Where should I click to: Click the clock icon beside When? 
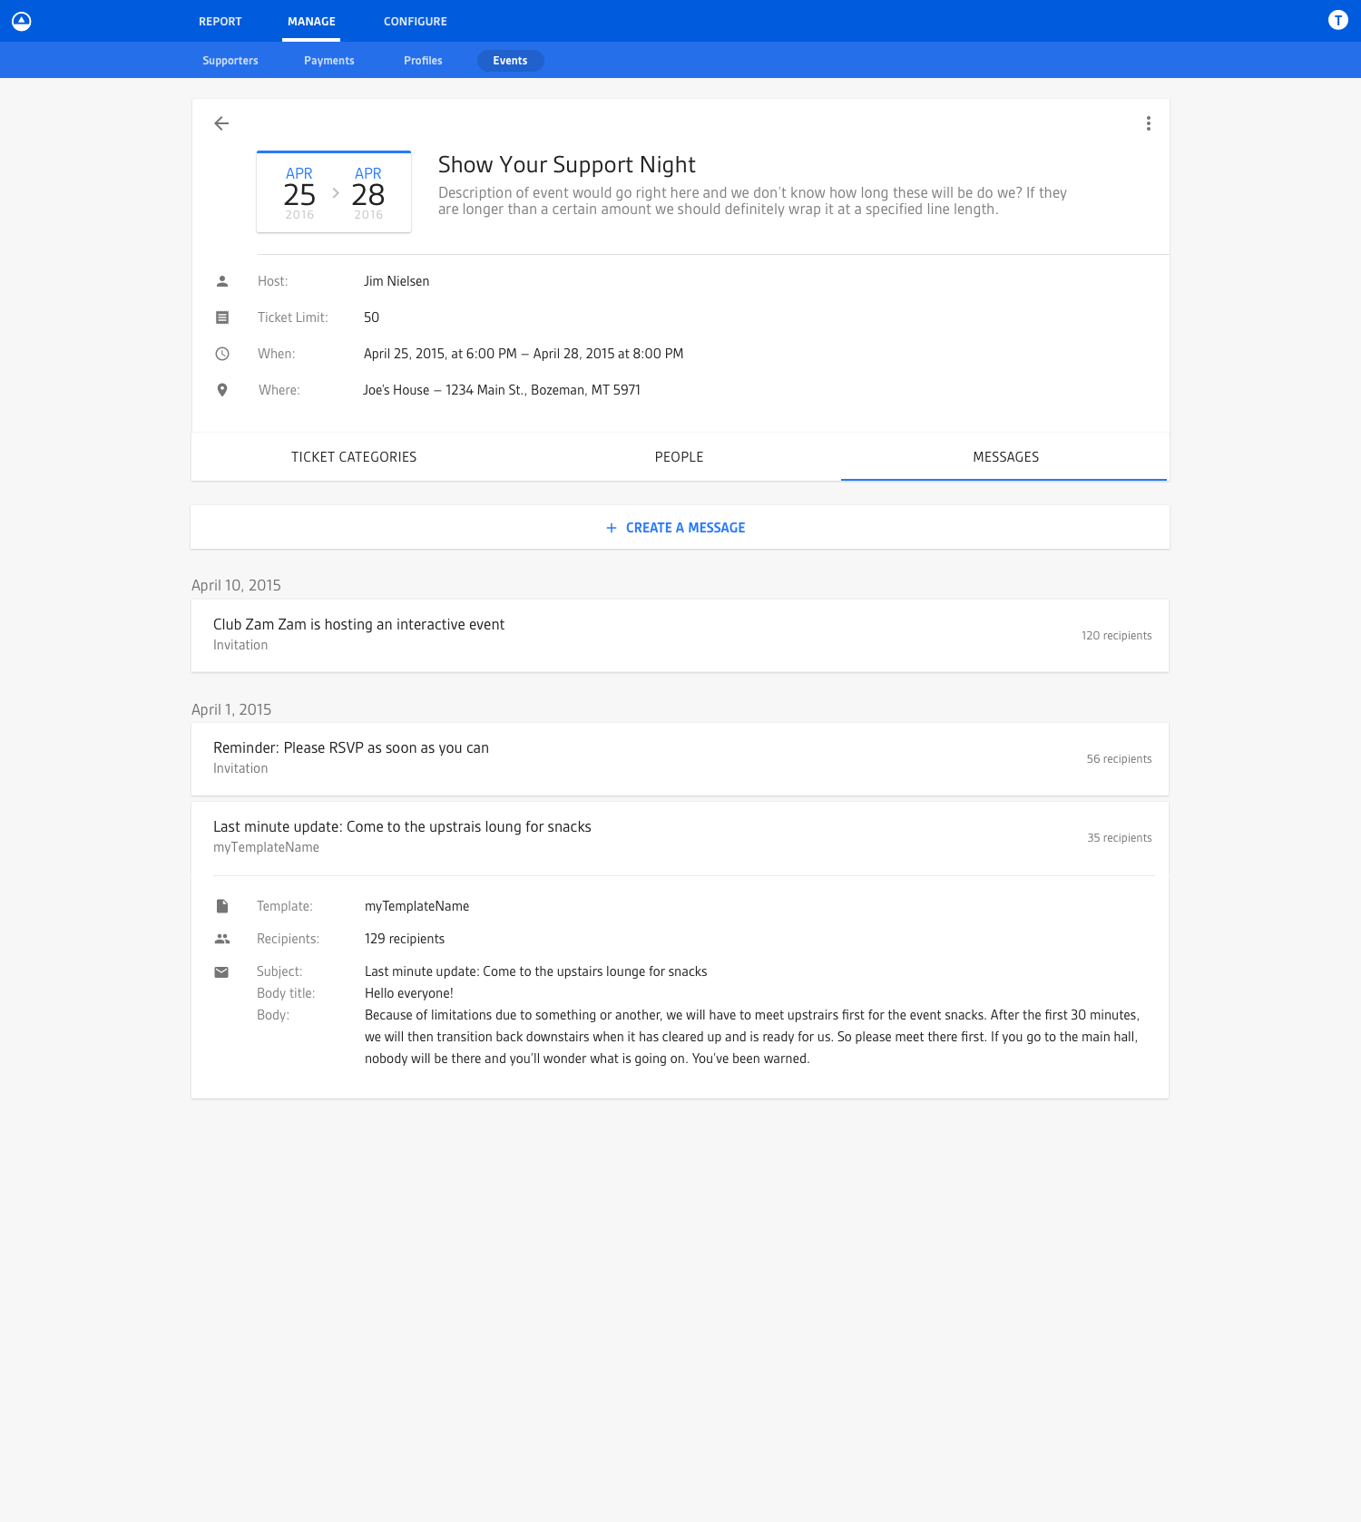point(222,354)
